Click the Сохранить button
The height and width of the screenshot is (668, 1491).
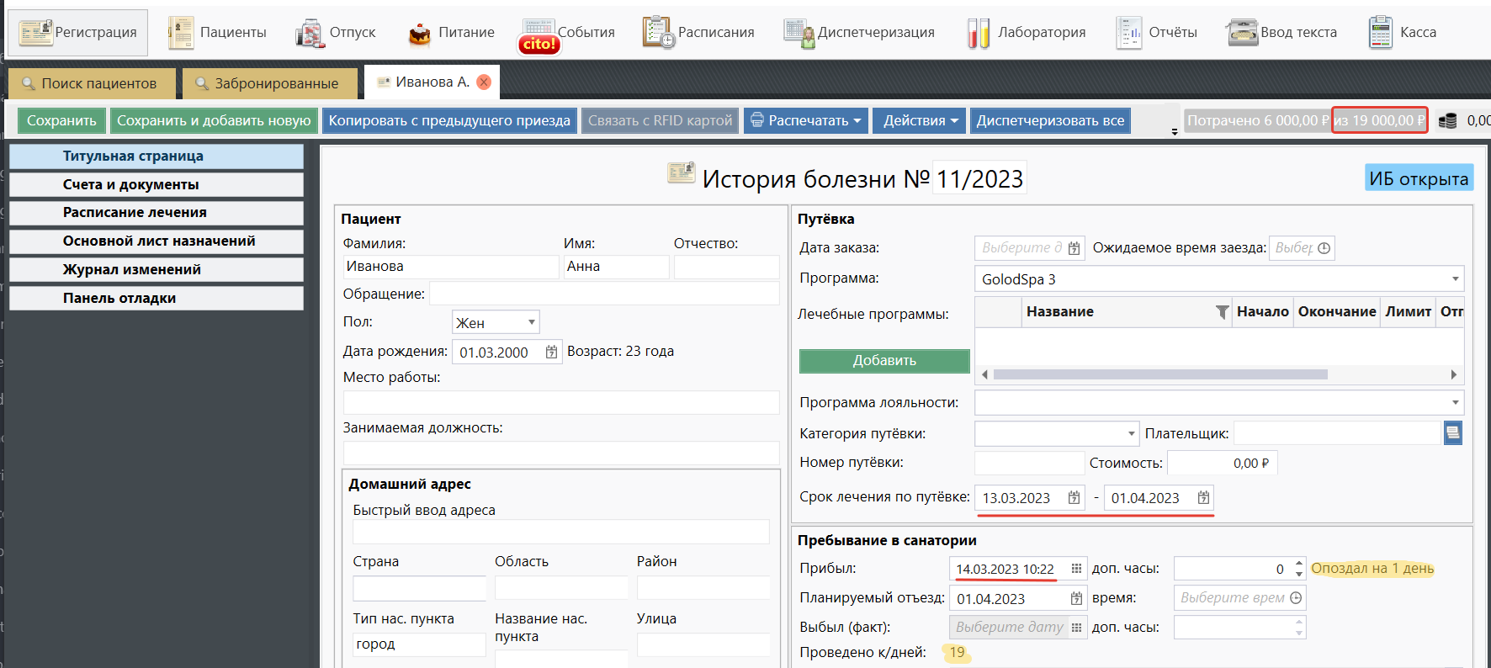pos(61,120)
